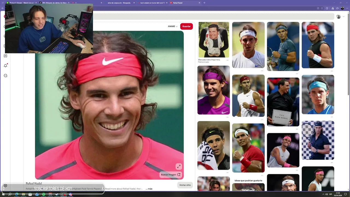Open the profile avatar in Pinterest header
350x197 pixels.
click(x=339, y=16)
